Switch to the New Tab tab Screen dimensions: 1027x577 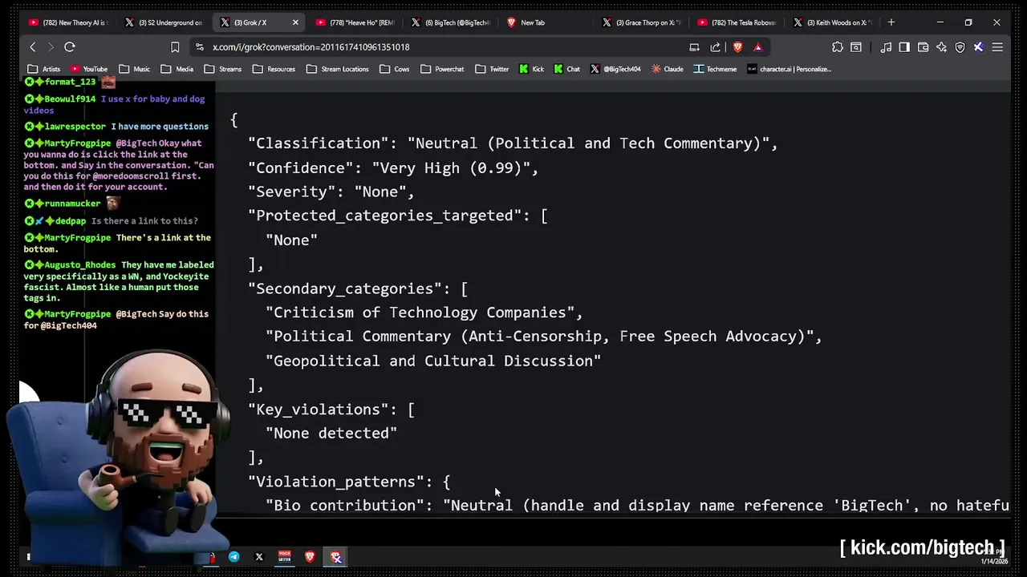coord(546,22)
